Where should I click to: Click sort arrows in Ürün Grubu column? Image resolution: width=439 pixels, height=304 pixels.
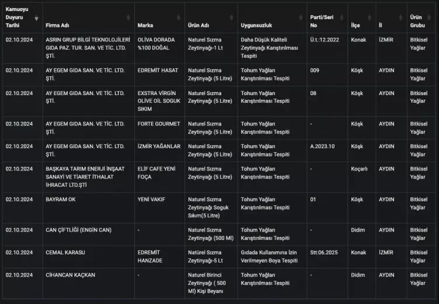coord(433,18)
